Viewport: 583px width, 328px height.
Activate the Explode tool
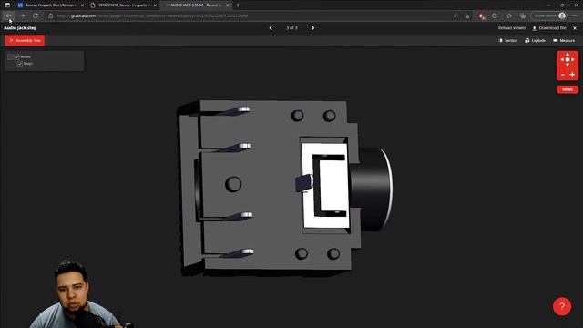(x=535, y=40)
